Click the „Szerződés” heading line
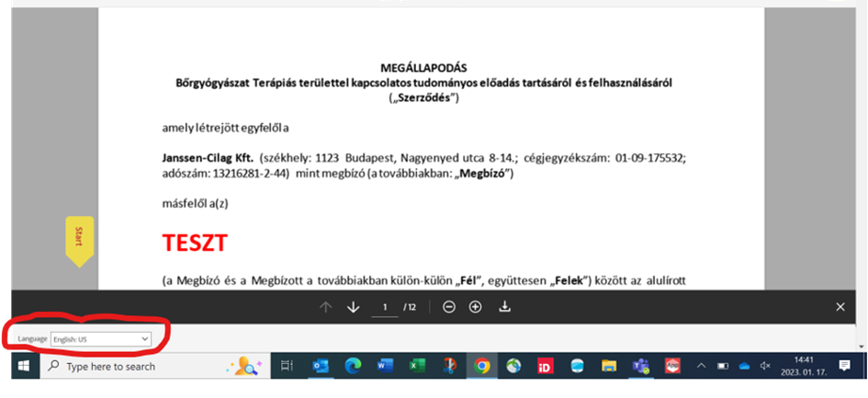868x398 pixels. click(x=424, y=98)
